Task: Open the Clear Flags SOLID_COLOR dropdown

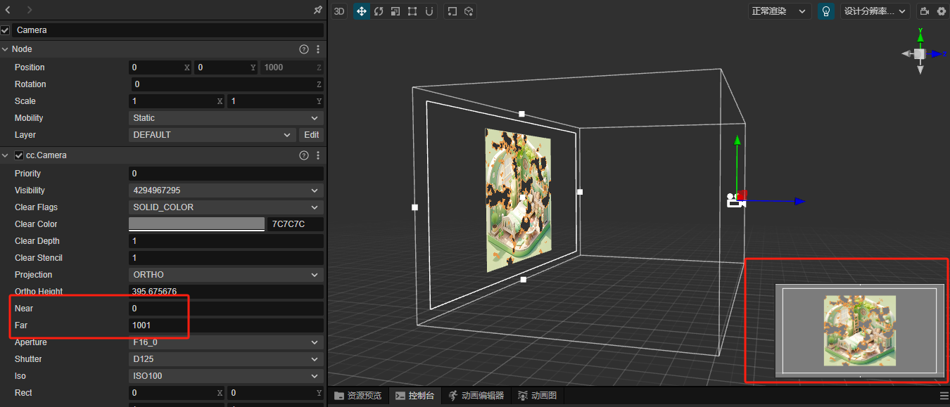Action: click(x=226, y=207)
